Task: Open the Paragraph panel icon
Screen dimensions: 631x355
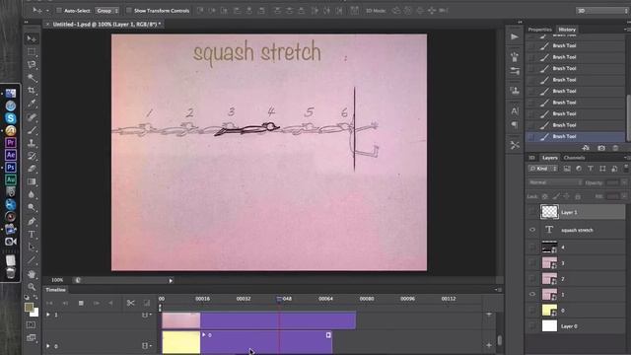Action: tap(515, 125)
